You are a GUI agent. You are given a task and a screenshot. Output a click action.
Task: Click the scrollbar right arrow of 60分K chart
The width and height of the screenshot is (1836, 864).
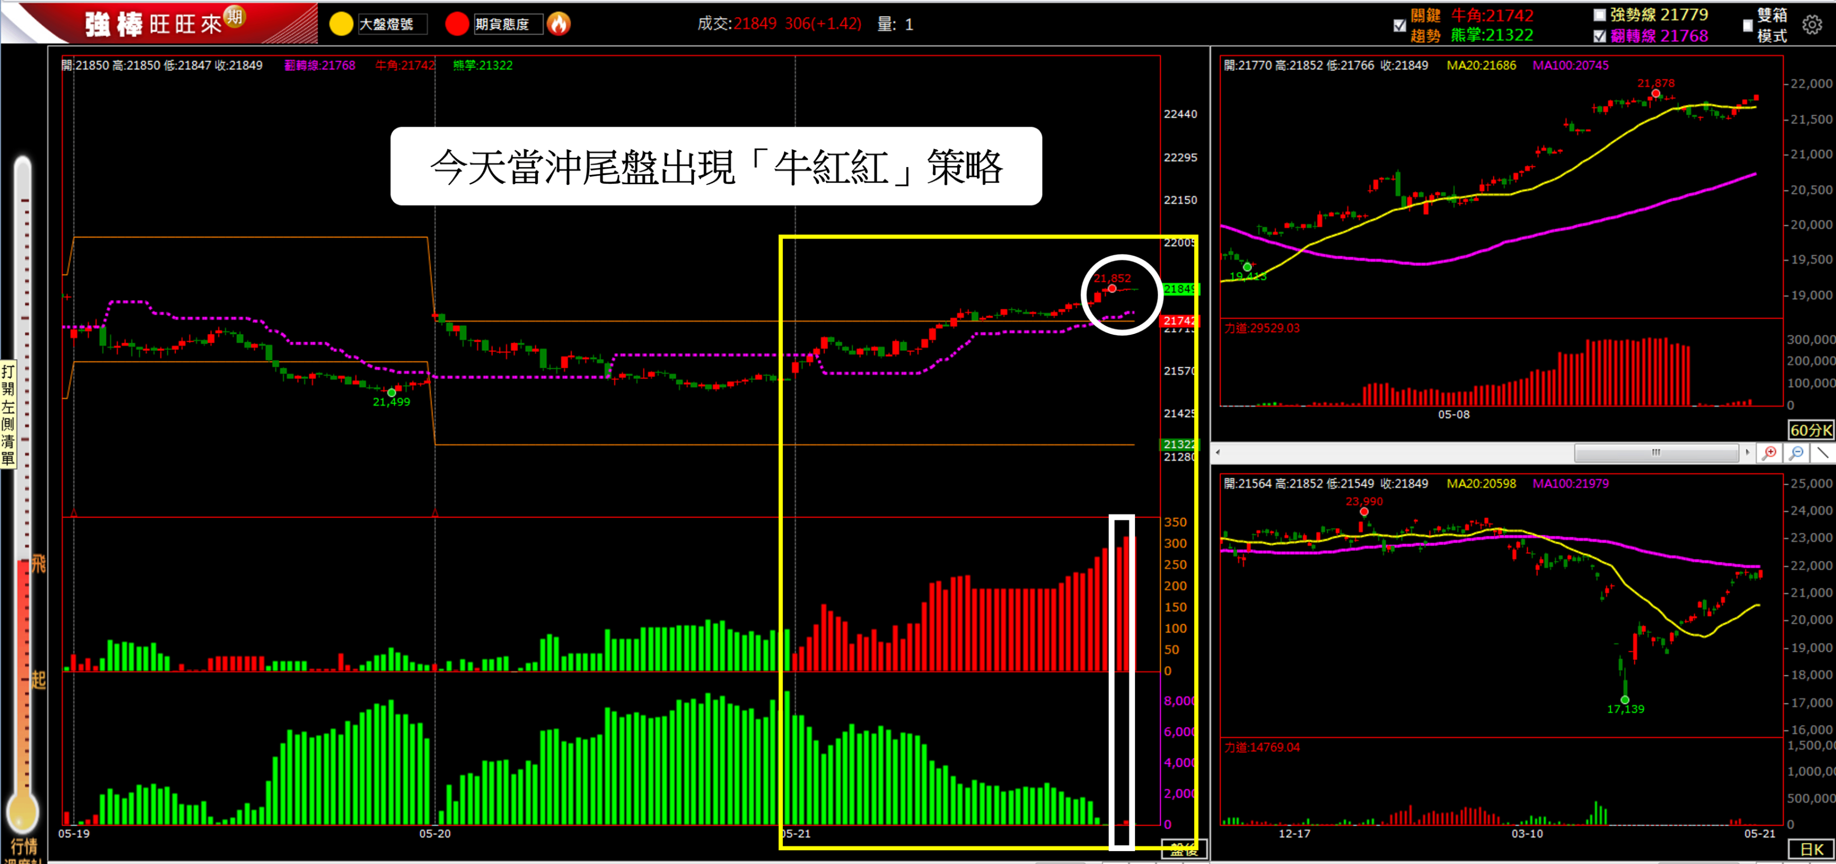(1747, 453)
